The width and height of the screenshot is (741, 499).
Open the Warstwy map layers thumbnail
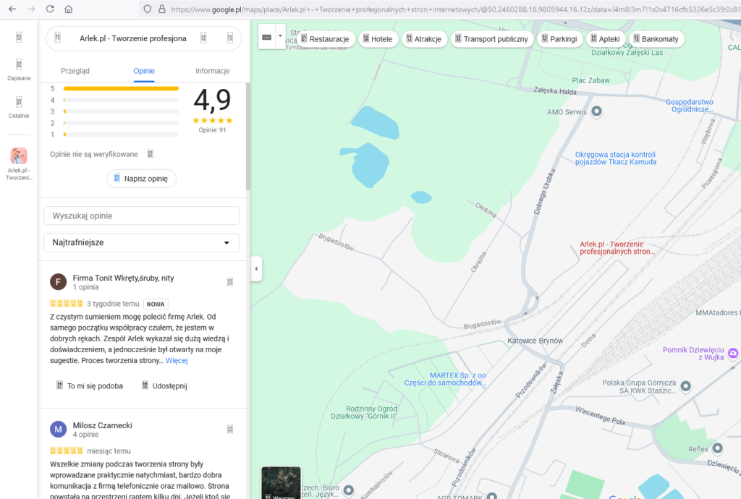click(x=281, y=482)
